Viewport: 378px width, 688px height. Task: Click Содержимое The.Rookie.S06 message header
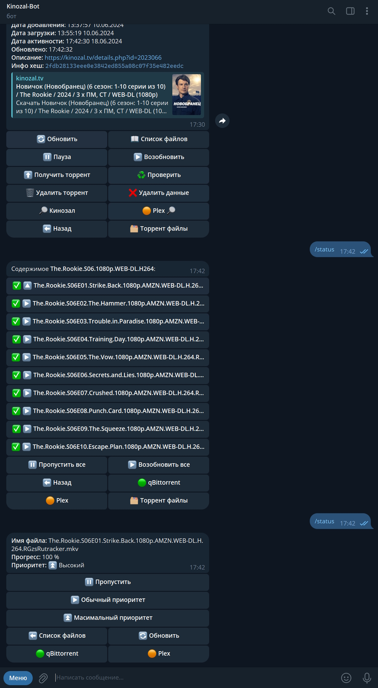pyautogui.click(x=83, y=269)
